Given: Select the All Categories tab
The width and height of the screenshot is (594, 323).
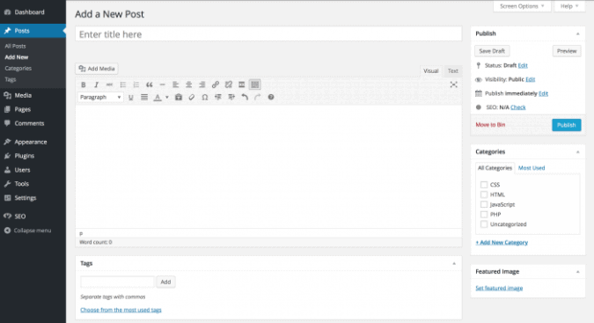Looking at the screenshot, I should click(495, 168).
